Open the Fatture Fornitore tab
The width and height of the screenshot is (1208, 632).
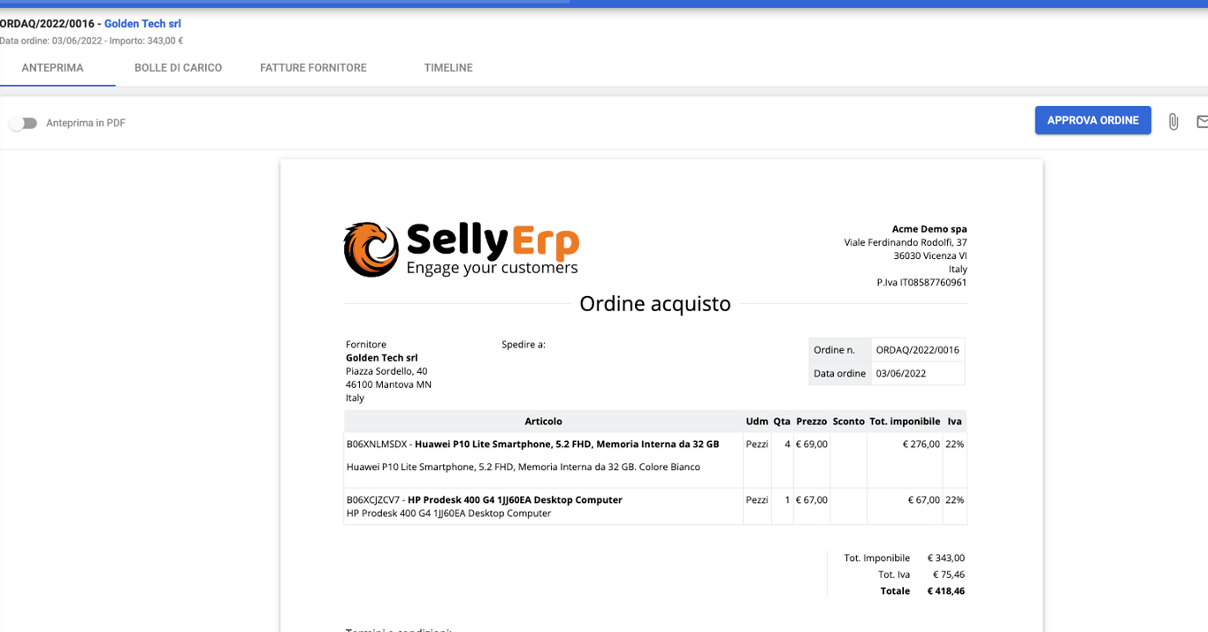coord(313,68)
